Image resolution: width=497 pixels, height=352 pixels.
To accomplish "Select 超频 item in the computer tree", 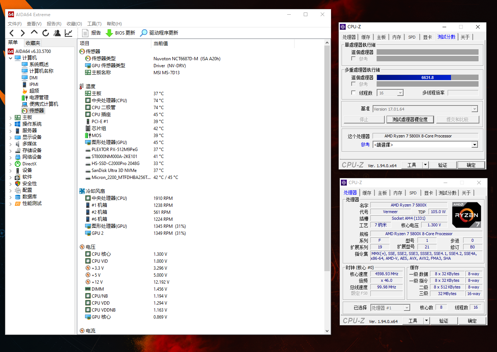I will 34,91.
